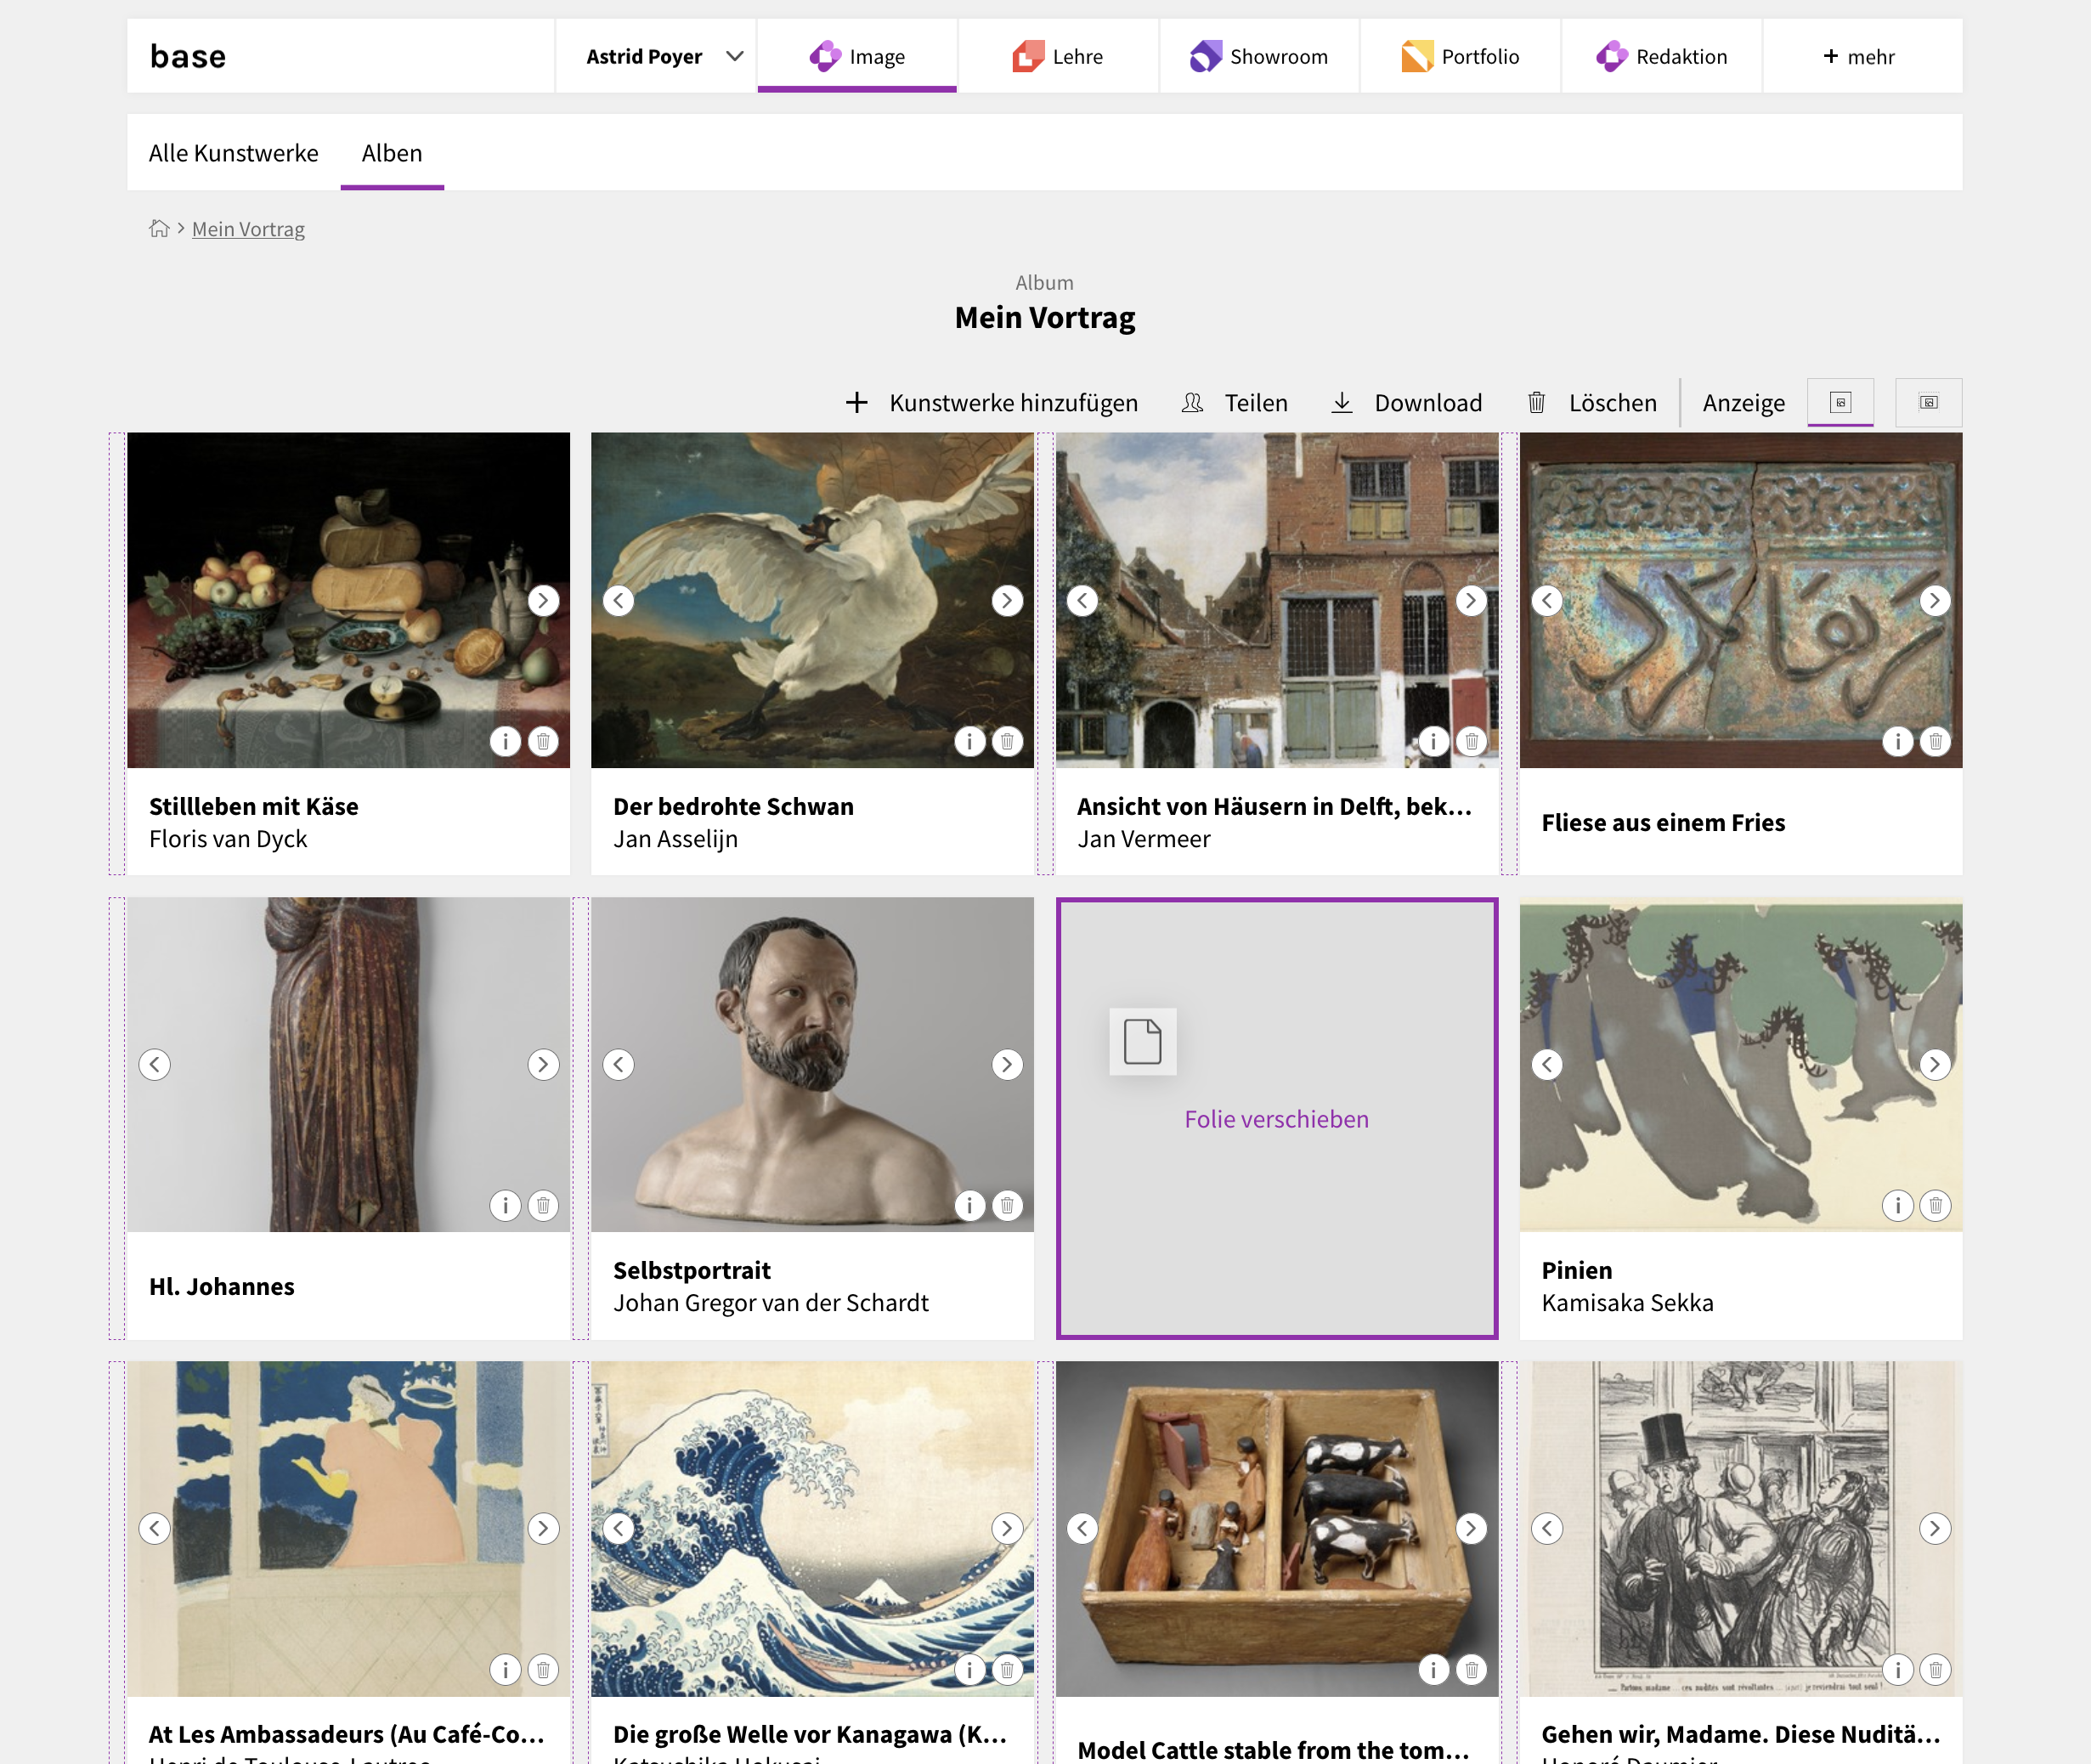Open the Gehen wir, Madame thumbnail
Screen dimensions: 2091x1764
[x=1741, y=1528]
